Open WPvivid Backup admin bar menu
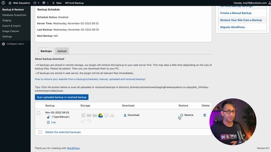The height and width of the screenshot is (152, 271). [75, 3]
